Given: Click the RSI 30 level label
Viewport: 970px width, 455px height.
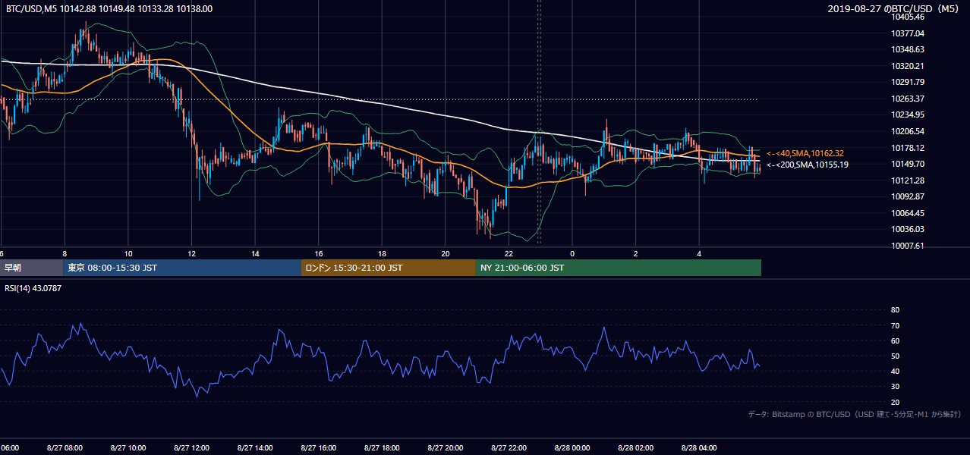Looking at the screenshot, I should pyautogui.click(x=895, y=387).
